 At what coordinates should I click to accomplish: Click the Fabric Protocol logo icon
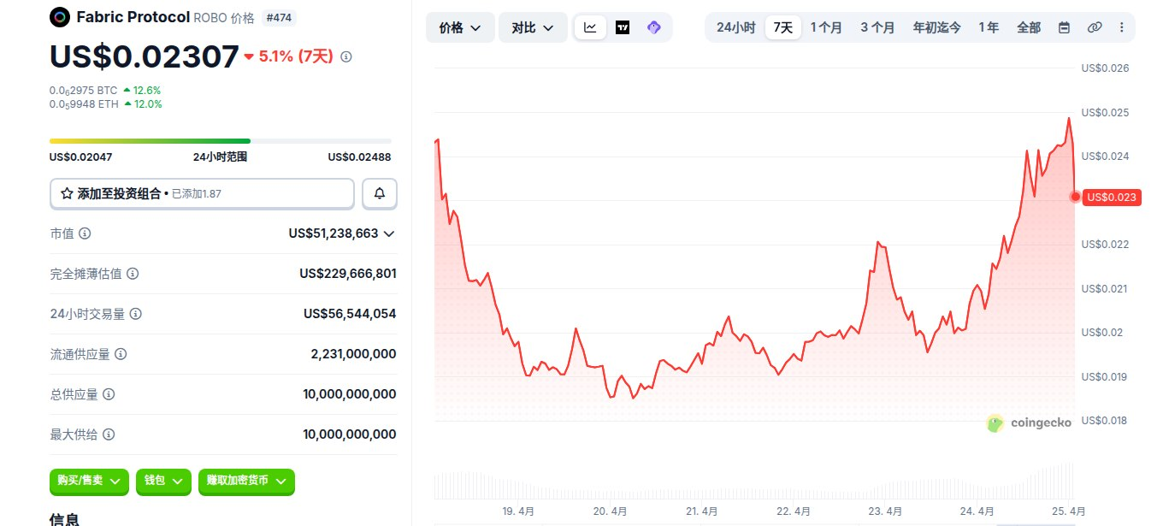pos(60,16)
